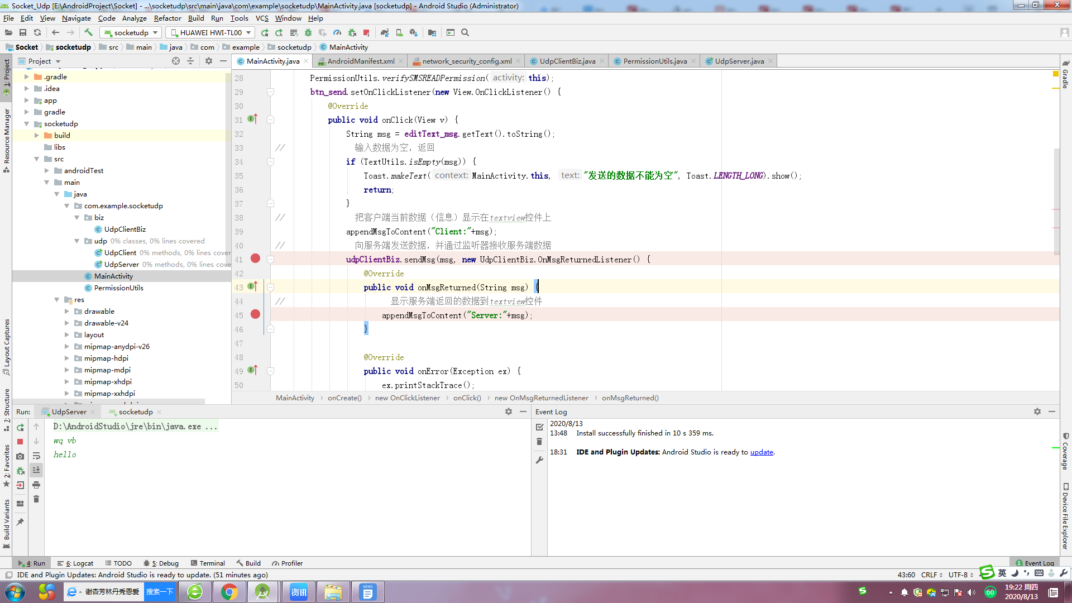1072x603 pixels.
Task: Open Event Log settings gear
Action: pos(1037,411)
